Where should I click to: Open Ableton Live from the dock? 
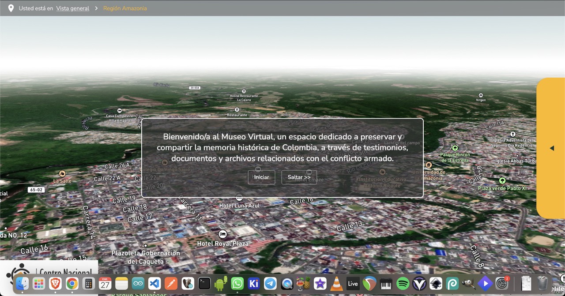point(353,284)
